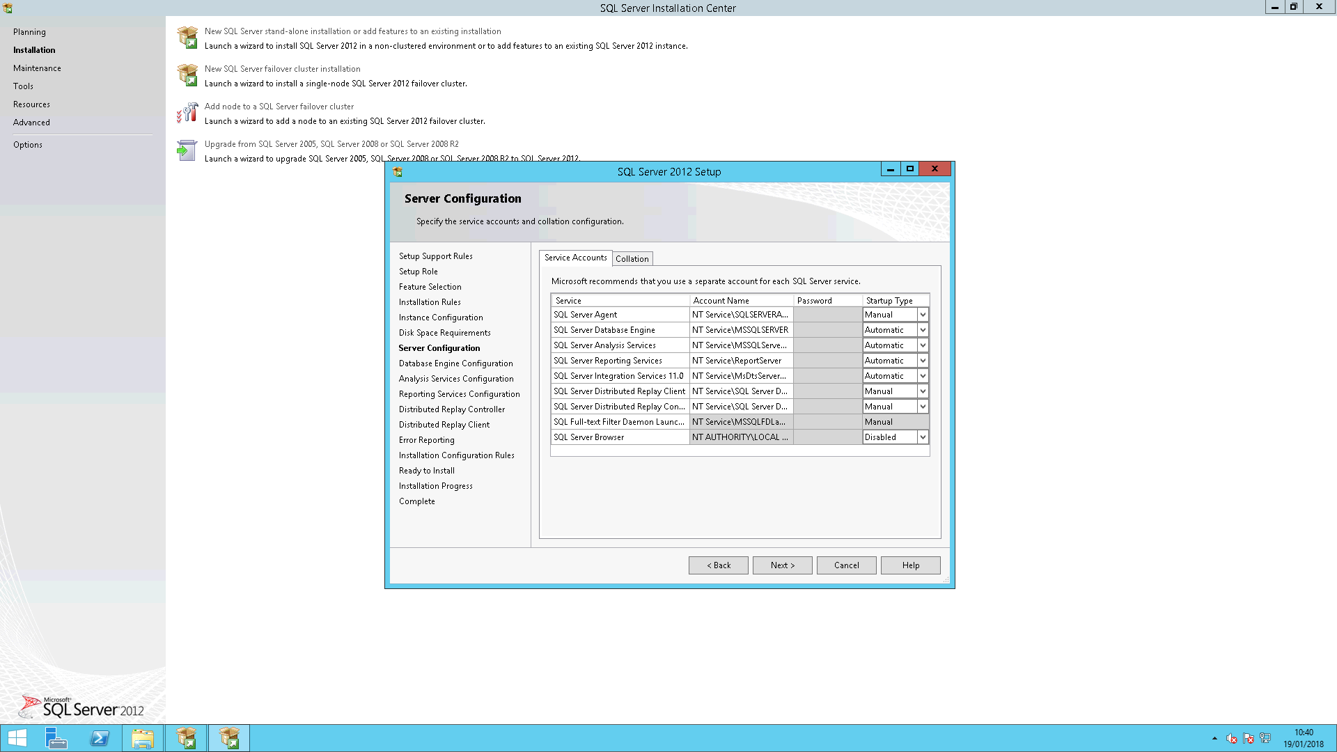Open Distributed Replay Controller startup type dropdown

pyautogui.click(x=923, y=407)
